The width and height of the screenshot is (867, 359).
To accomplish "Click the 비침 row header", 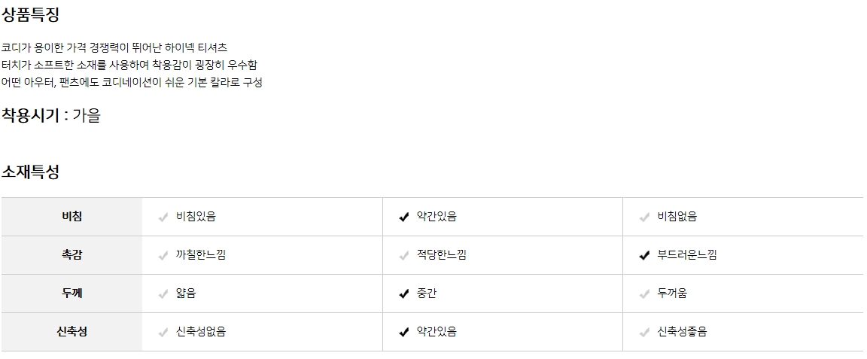I will (x=72, y=217).
